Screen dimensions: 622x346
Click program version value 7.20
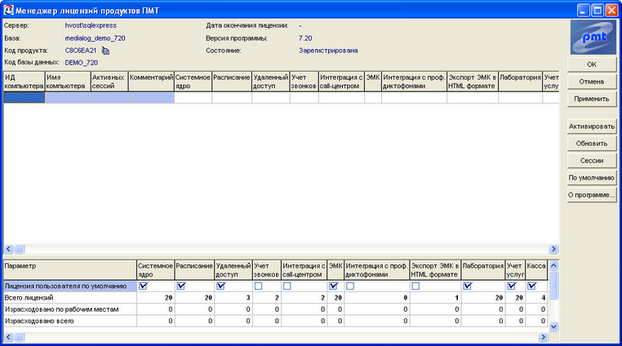pos(305,38)
